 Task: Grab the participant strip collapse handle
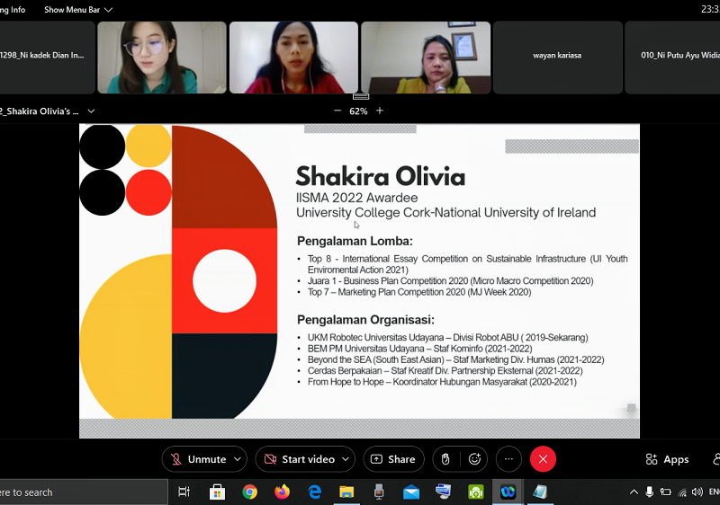tap(361, 96)
